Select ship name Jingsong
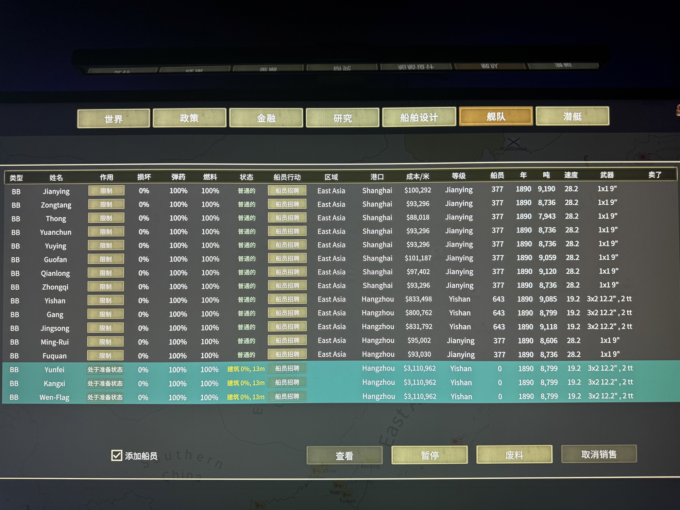 click(55, 328)
